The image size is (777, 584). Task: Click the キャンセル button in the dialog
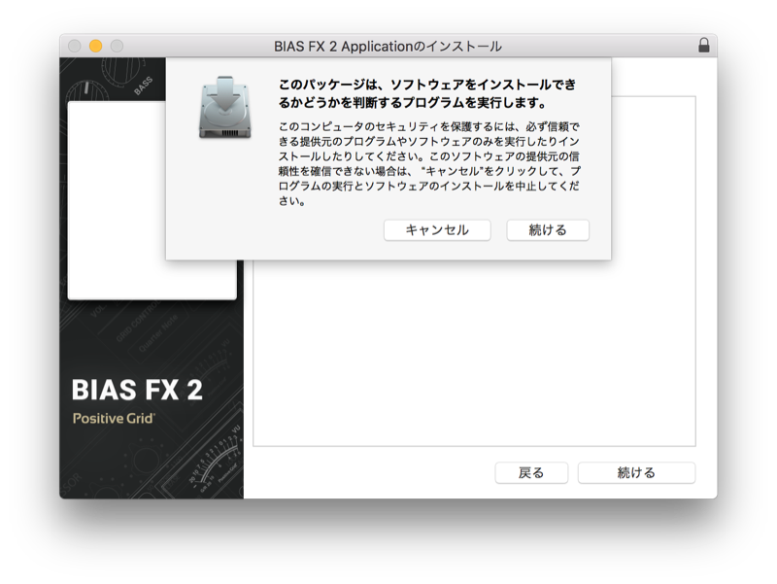click(x=437, y=230)
